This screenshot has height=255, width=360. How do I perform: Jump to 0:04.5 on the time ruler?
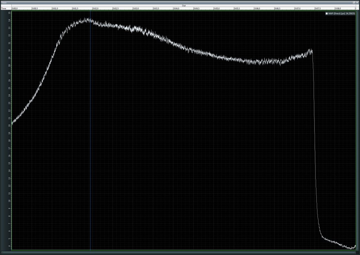pyautogui.click(x=197, y=8)
